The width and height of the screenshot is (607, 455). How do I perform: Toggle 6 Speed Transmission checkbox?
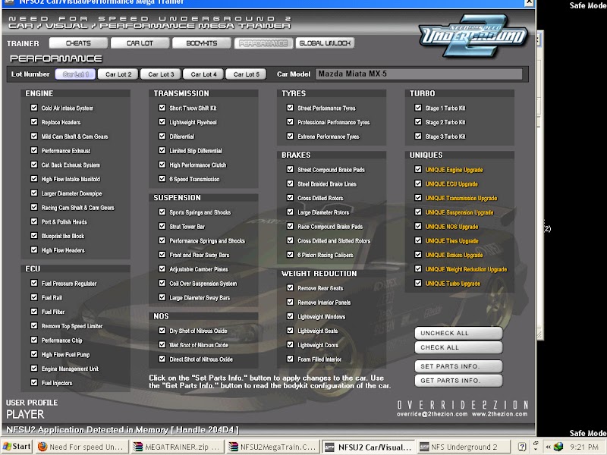162,179
